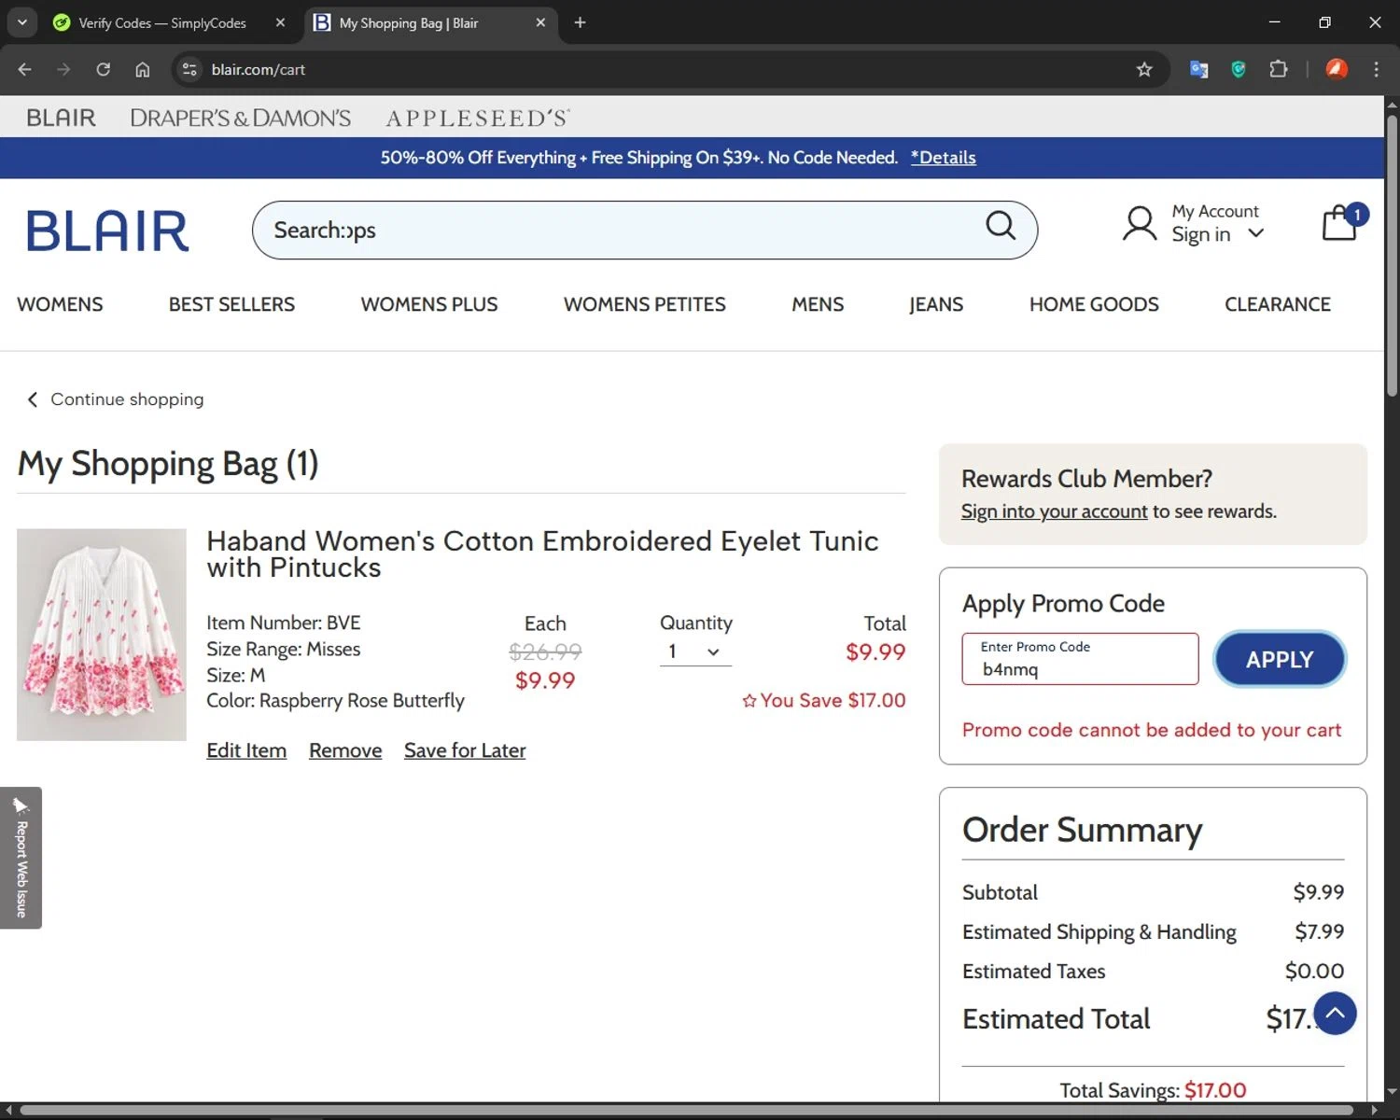The image size is (1400, 1120).
Task: Bookmark this page with star icon
Action: (1144, 69)
